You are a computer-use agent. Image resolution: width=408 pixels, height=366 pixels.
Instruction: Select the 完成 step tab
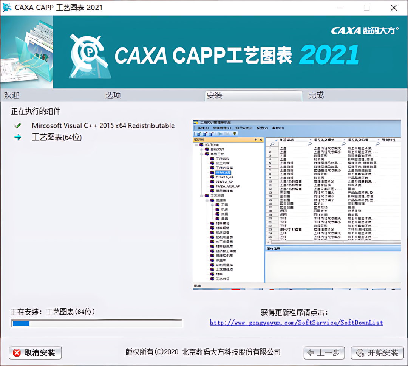pos(316,95)
